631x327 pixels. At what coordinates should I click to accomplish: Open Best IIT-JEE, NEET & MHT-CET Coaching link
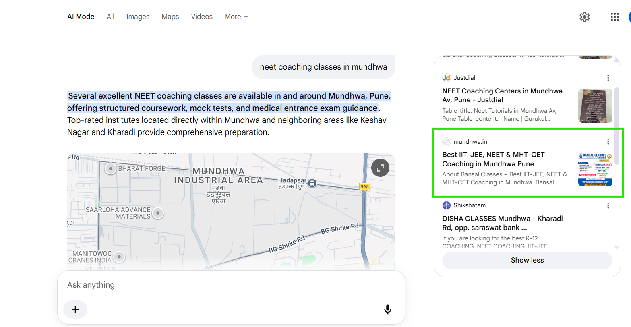[493, 159]
